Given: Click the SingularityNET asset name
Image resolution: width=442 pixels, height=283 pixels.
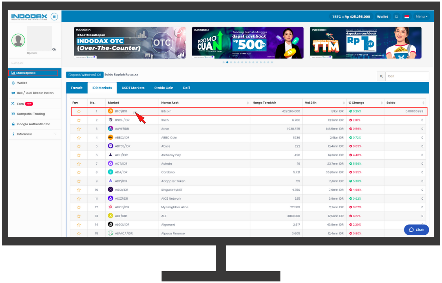Looking at the screenshot, I should coord(172,189).
